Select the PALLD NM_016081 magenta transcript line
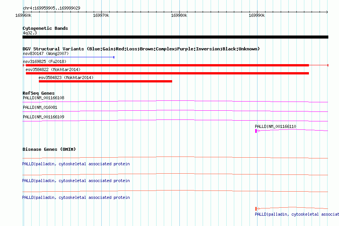 pyautogui.click(x=175, y=111)
